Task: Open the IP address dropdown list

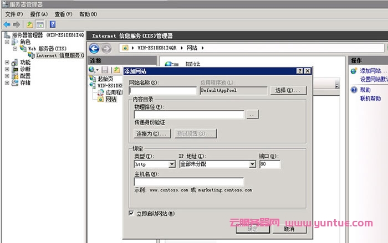Action: pos(252,164)
